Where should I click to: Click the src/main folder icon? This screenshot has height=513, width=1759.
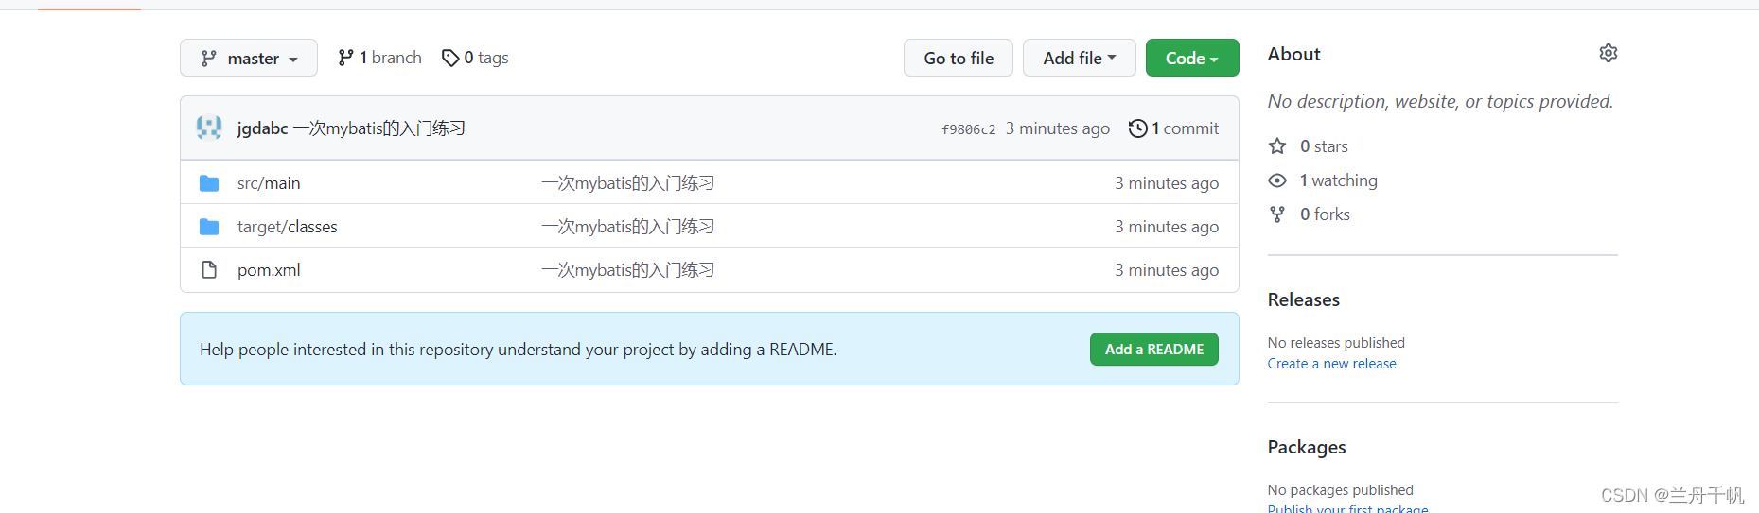pyautogui.click(x=209, y=183)
